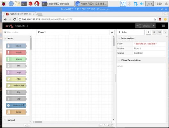Open the dashboard chart sidebar icon
The height and width of the screenshot is (128, 169).
click(160, 32)
